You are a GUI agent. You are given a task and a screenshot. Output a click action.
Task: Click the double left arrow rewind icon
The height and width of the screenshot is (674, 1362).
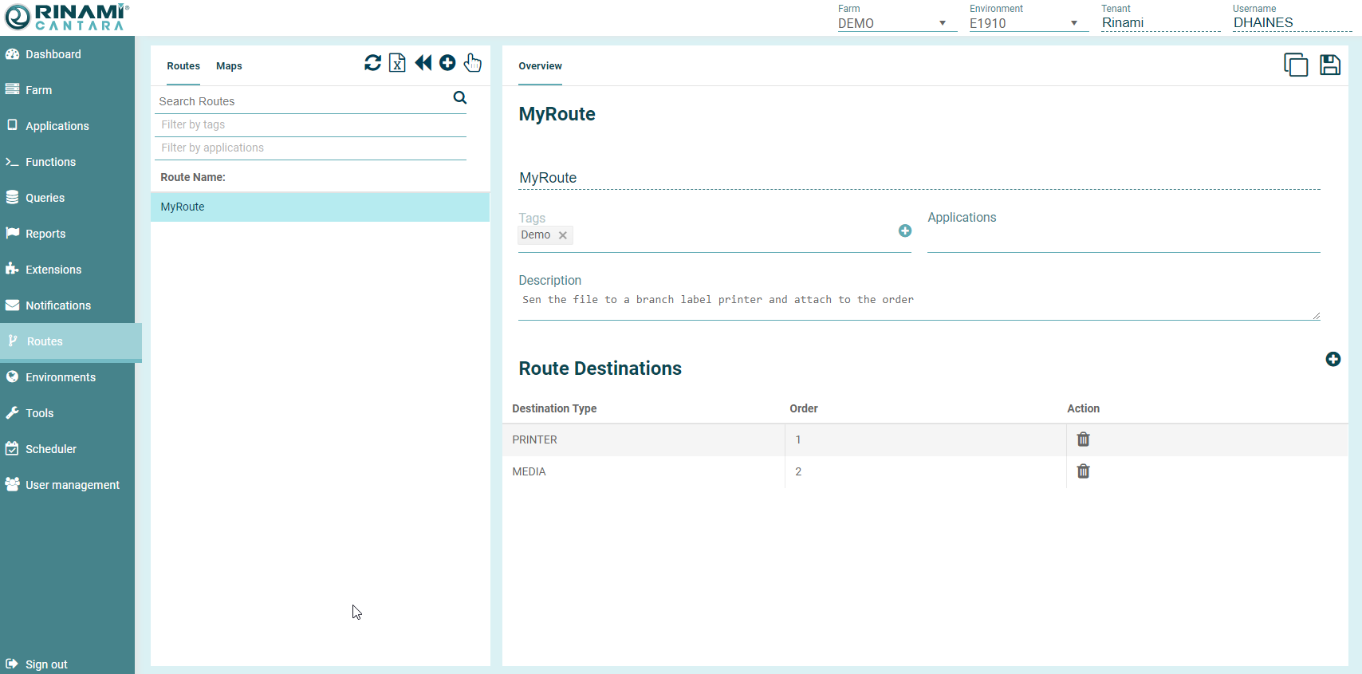pyautogui.click(x=423, y=63)
